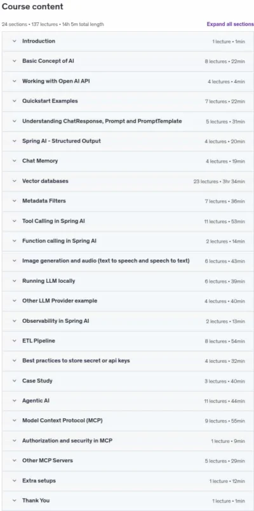Click chevron next to Running LLM locally

pos(15,281)
